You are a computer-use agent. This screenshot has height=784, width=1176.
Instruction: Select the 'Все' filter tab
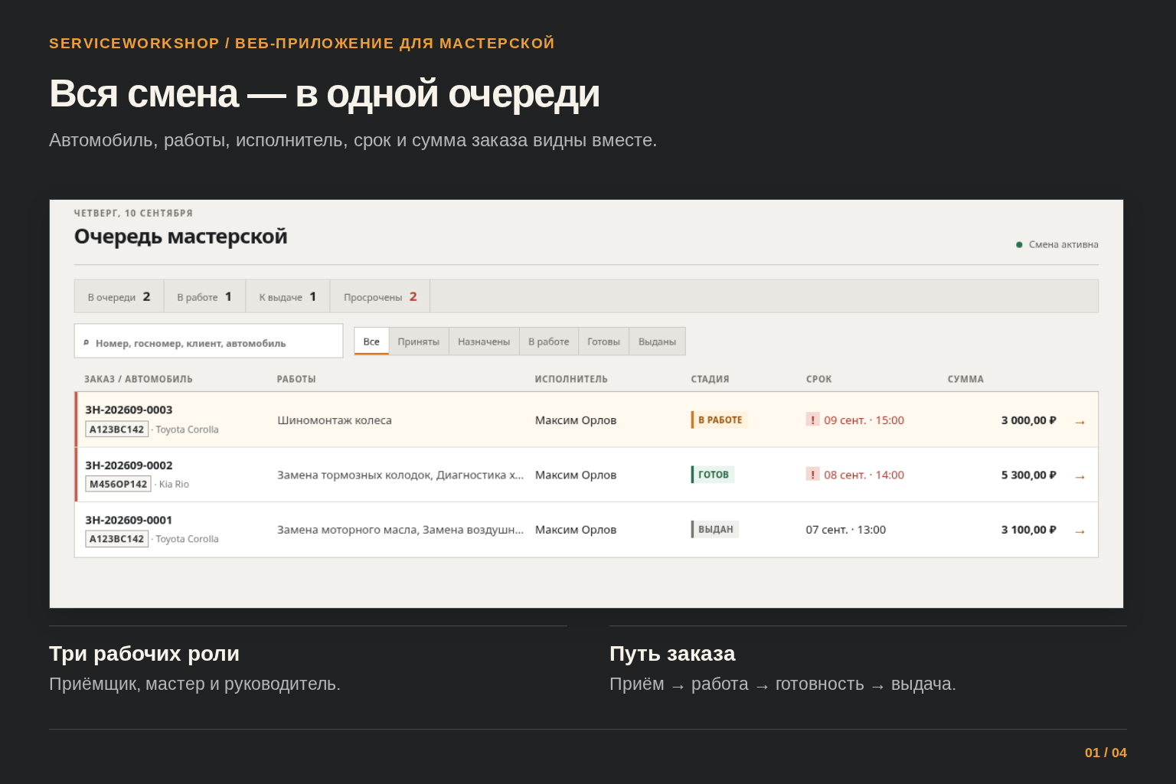tap(371, 341)
